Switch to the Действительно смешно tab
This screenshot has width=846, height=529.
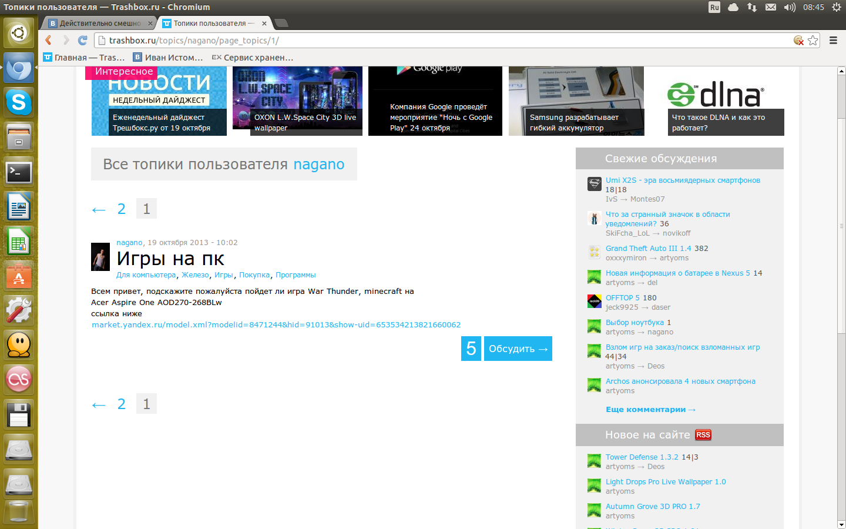coord(100,24)
